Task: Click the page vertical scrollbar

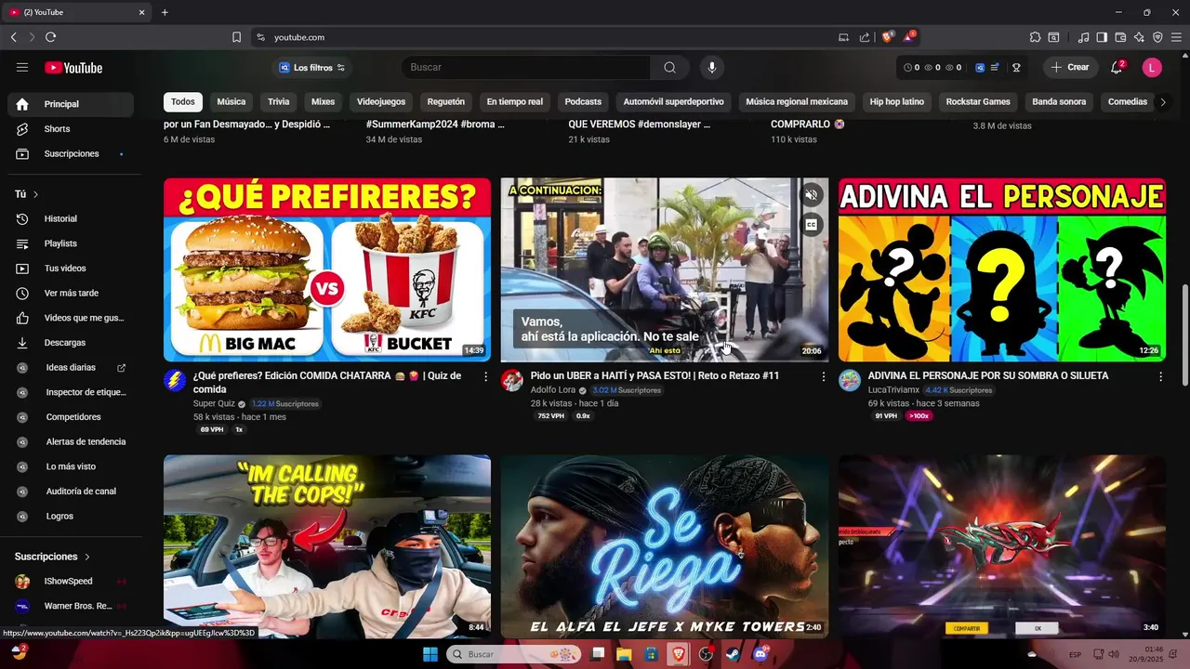Action: point(1184,334)
